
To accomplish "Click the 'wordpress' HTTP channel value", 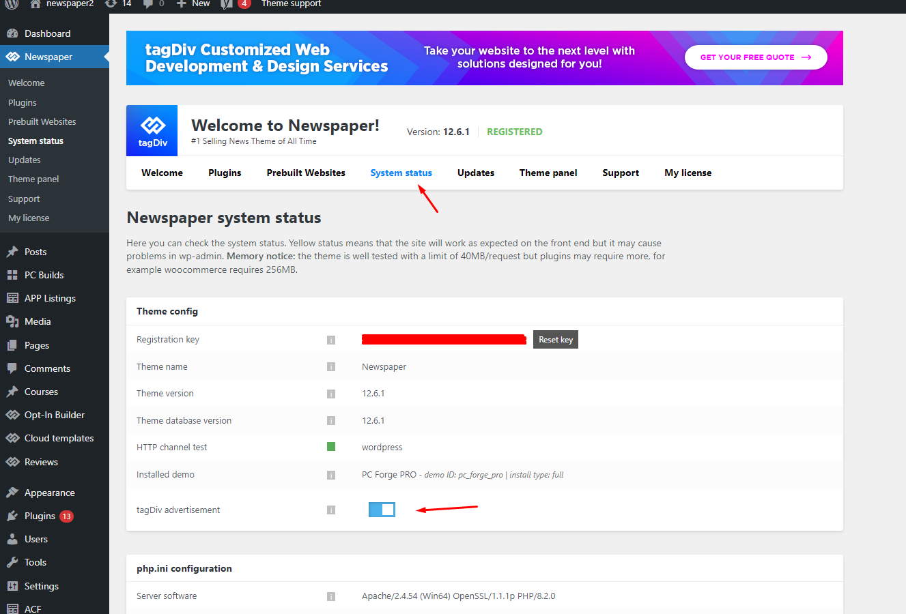I will 382,448.
